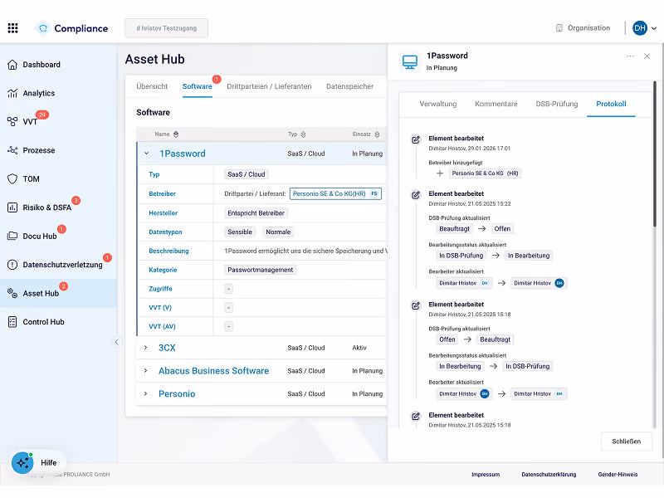Sort the table by Name column
The image size is (664, 498).
[176, 134]
